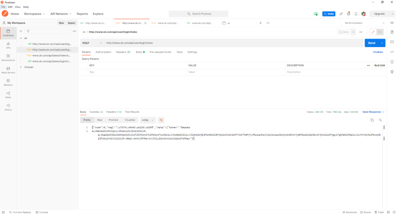Click the request URL input field

pos(234,43)
